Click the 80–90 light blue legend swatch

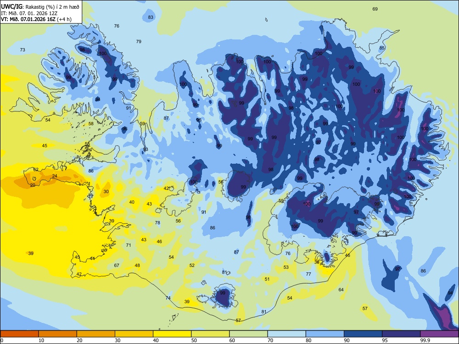click(325, 334)
